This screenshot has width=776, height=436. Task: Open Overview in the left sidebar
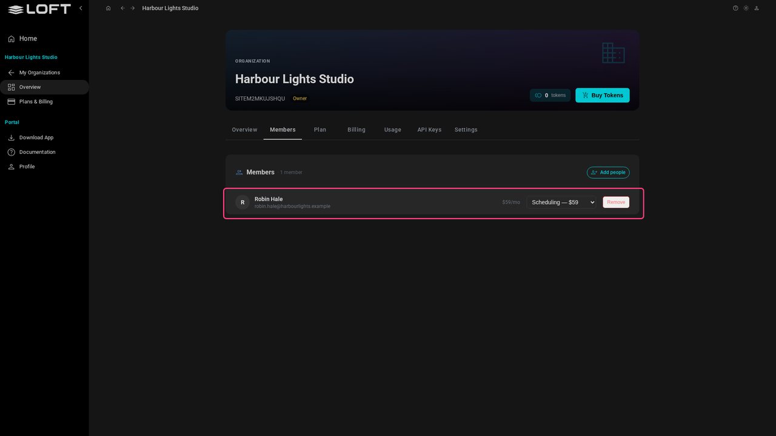44,87
